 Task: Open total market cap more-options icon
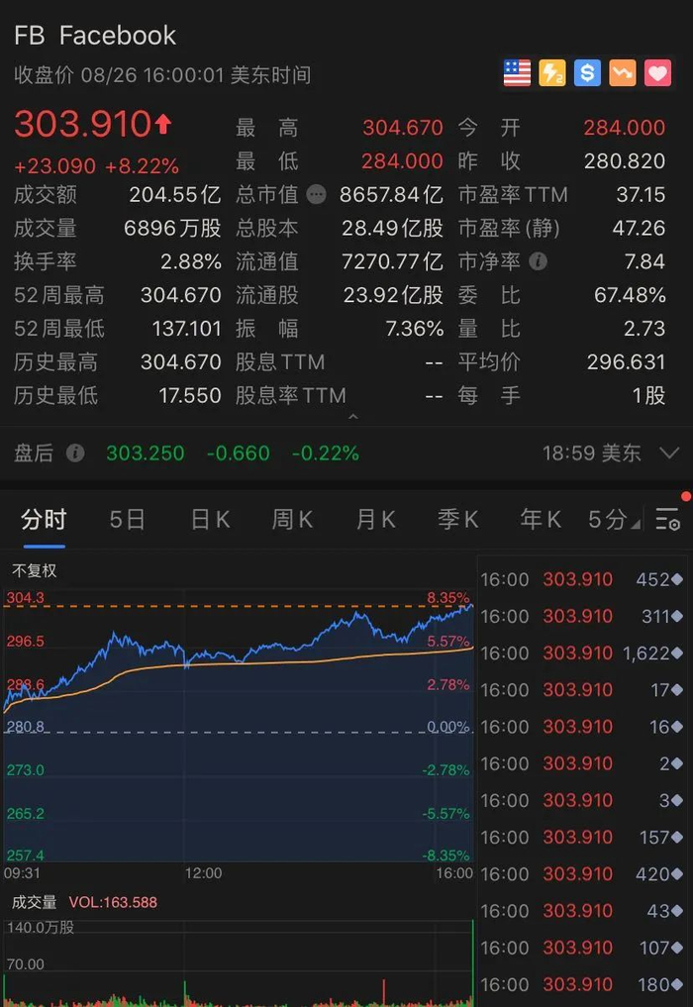(316, 194)
